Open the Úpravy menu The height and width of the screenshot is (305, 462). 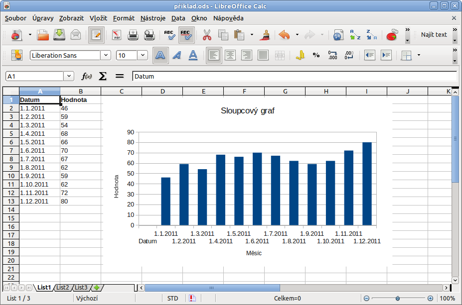[43, 18]
